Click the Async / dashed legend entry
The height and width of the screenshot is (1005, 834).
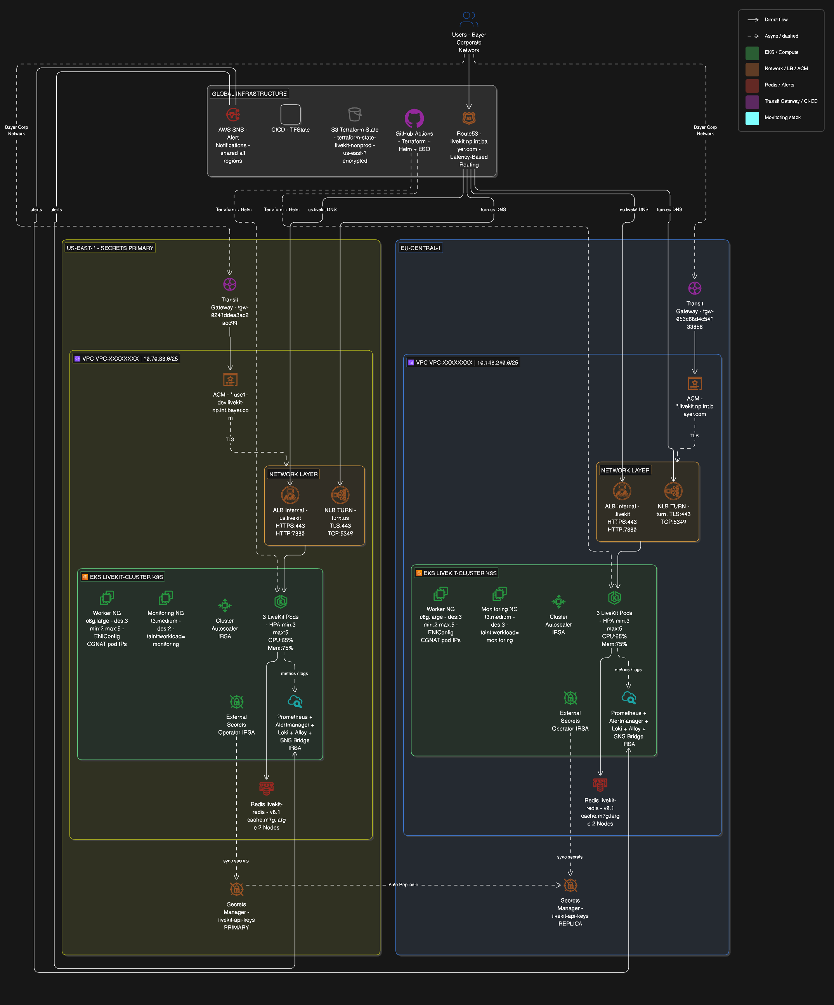click(773, 36)
